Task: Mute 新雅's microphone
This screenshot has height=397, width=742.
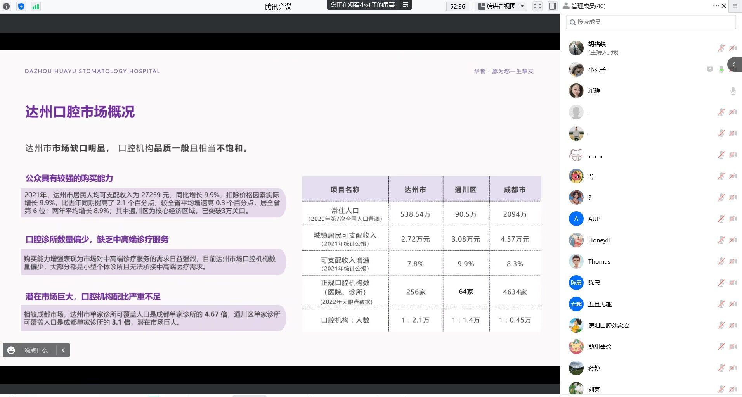Action: [733, 91]
